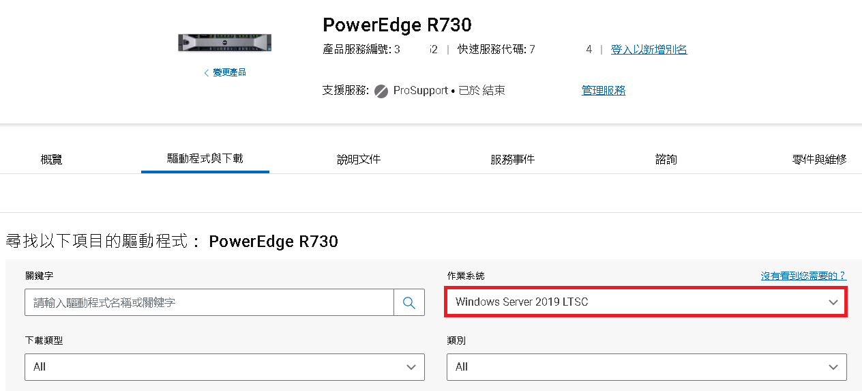Image resolution: width=862 pixels, height=391 pixels.
Task: Expand the 類別 dropdown
Action: (646, 366)
